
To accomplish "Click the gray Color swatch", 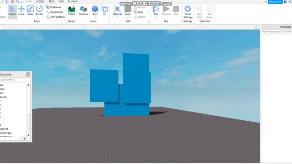I will click(x=128, y=9).
